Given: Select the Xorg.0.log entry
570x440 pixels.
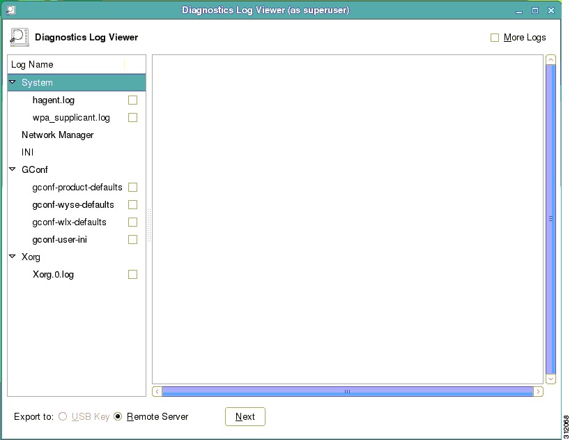Looking at the screenshot, I should pos(53,275).
